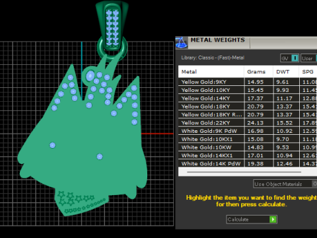Select the Yellow Gold:9KY row

coord(248,82)
